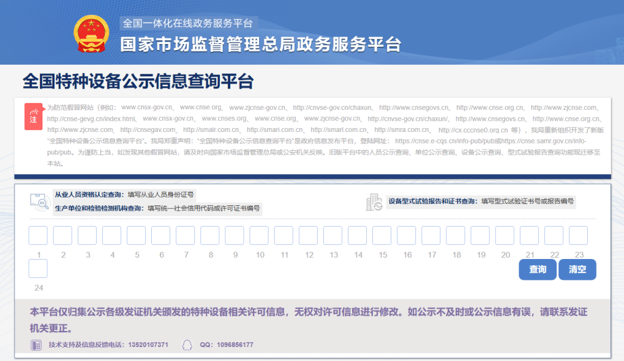Click input box number 18

(456, 236)
